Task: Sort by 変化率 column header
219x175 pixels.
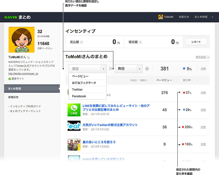Action: (x=188, y=80)
